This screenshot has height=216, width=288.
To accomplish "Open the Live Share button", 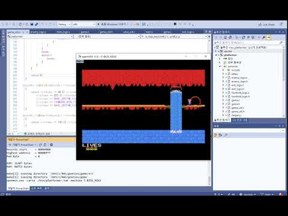I will click(266, 25).
